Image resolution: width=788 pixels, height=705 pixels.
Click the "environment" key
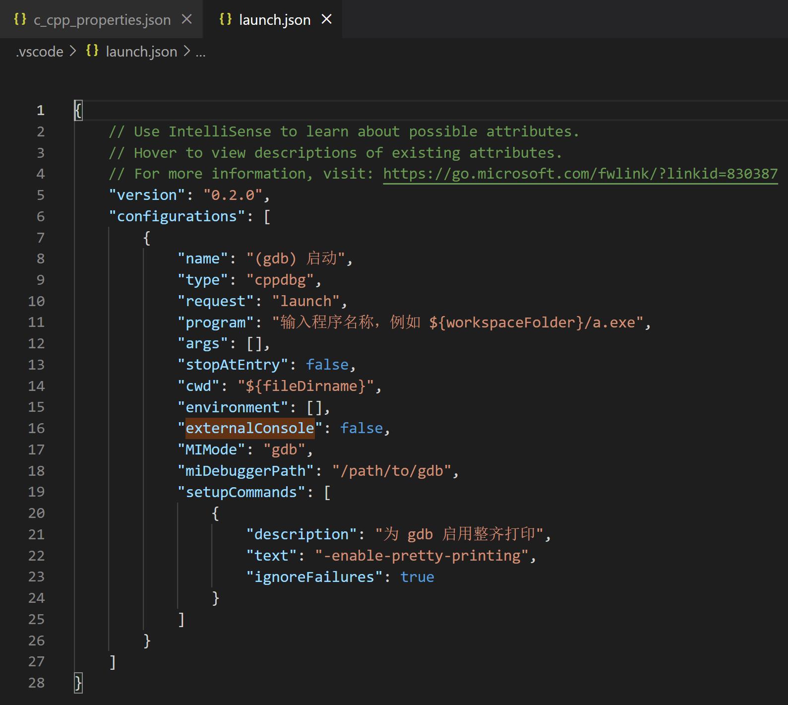[233, 407]
